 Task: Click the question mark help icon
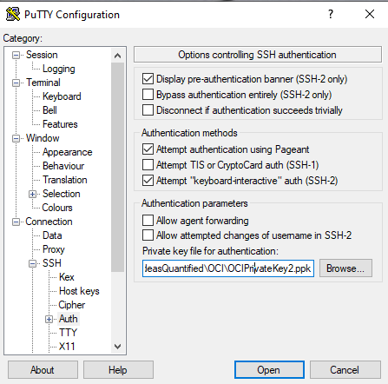click(x=331, y=14)
